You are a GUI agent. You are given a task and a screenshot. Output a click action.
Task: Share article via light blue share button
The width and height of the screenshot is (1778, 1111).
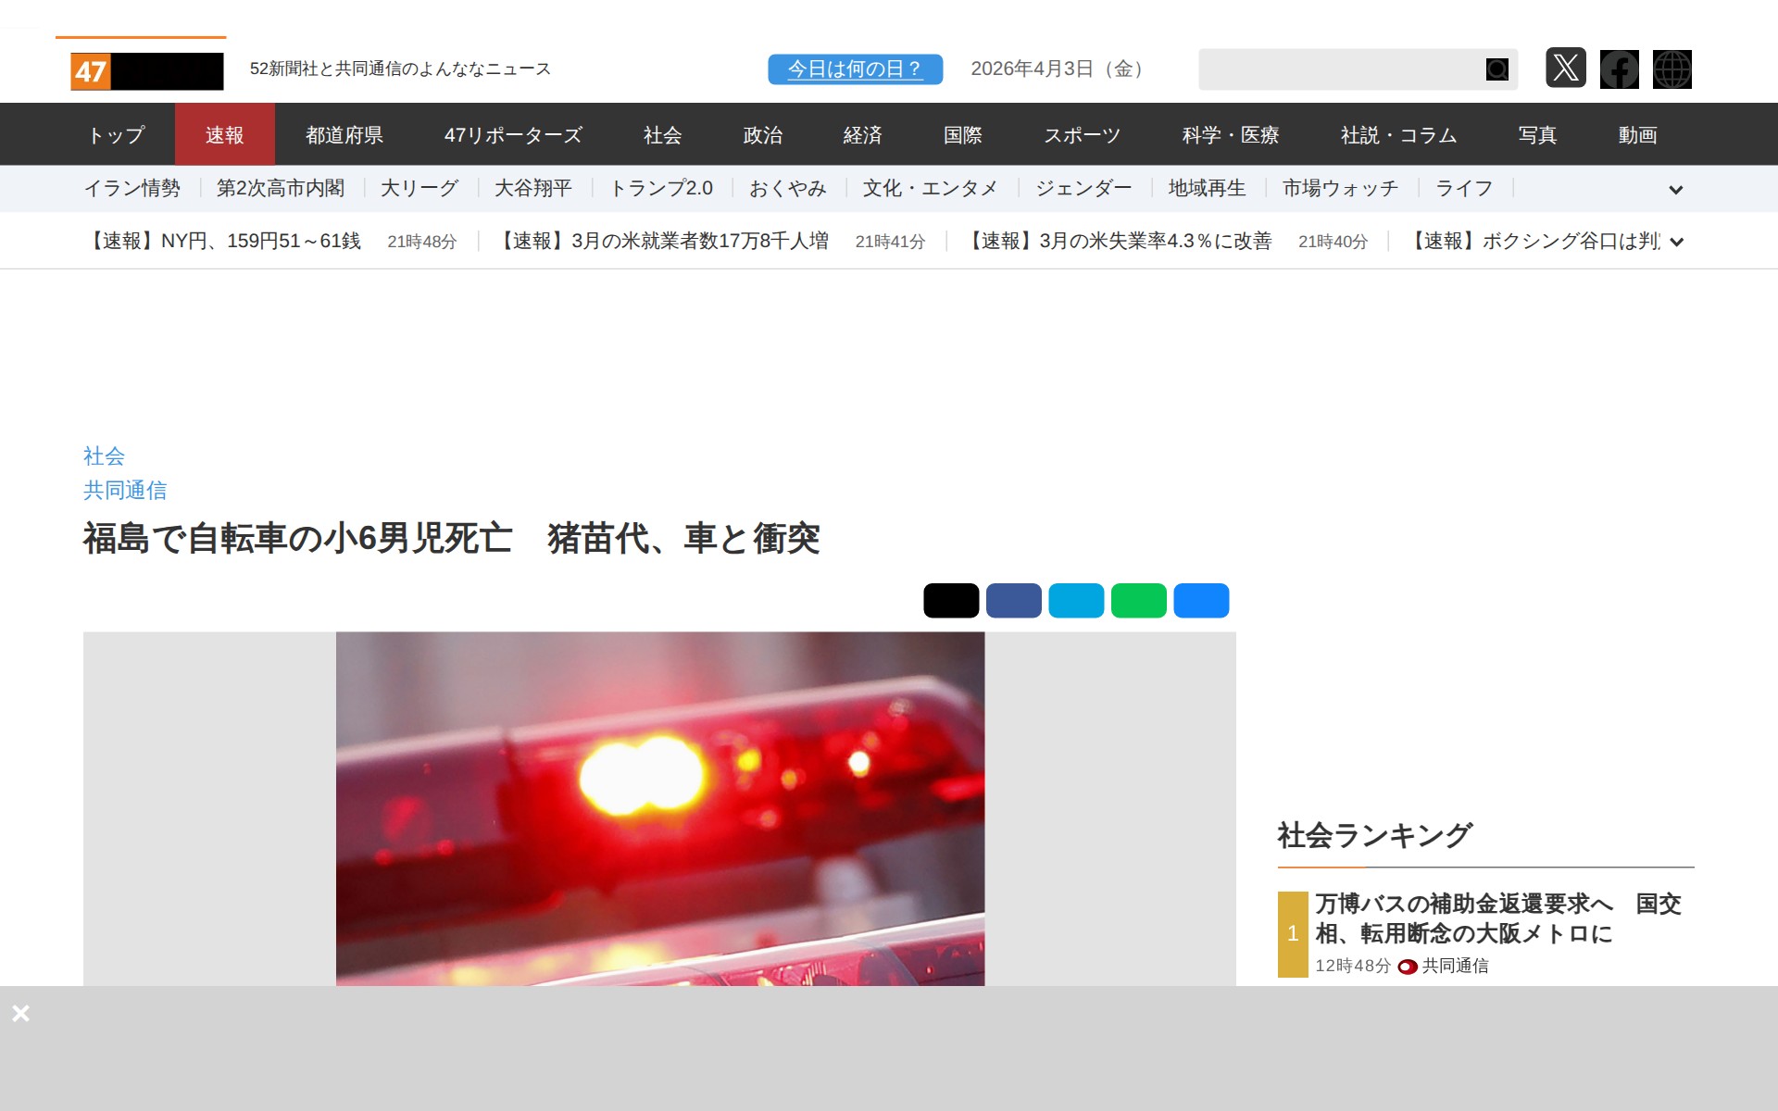[1076, 600]
